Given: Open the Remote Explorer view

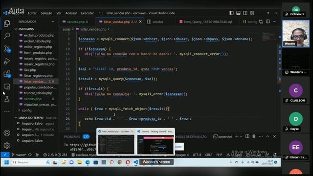Looking at the screenshot, I should click(7, 87).
